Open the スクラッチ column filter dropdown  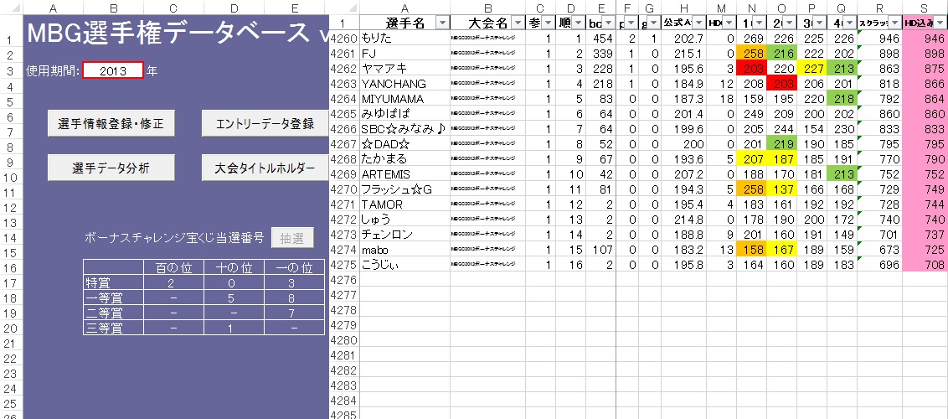pyautogui.click(x=894, y=23)
